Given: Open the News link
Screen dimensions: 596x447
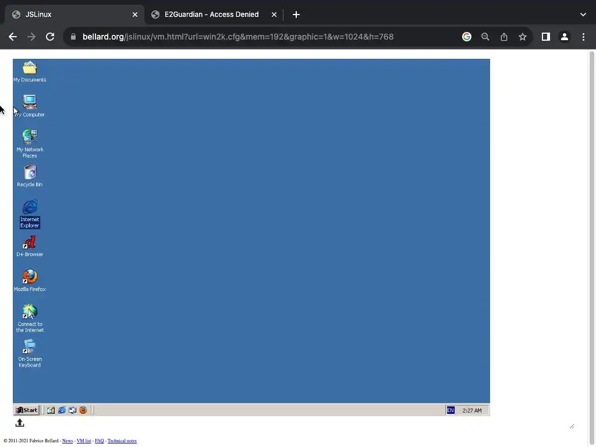Looking at the screenshot, I should (x=68, y=441).
